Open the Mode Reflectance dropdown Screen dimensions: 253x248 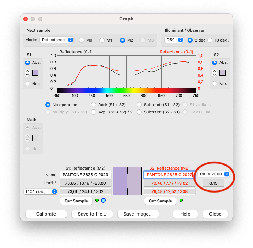tap(57, 40)
